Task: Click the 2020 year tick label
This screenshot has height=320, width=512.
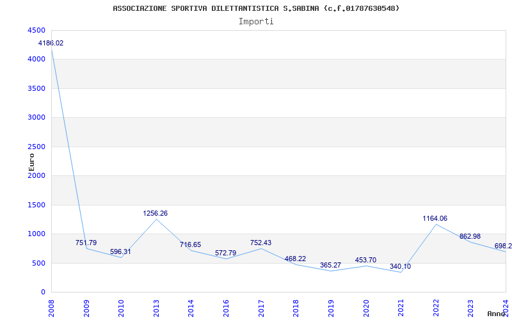Action: click(365, 308)
